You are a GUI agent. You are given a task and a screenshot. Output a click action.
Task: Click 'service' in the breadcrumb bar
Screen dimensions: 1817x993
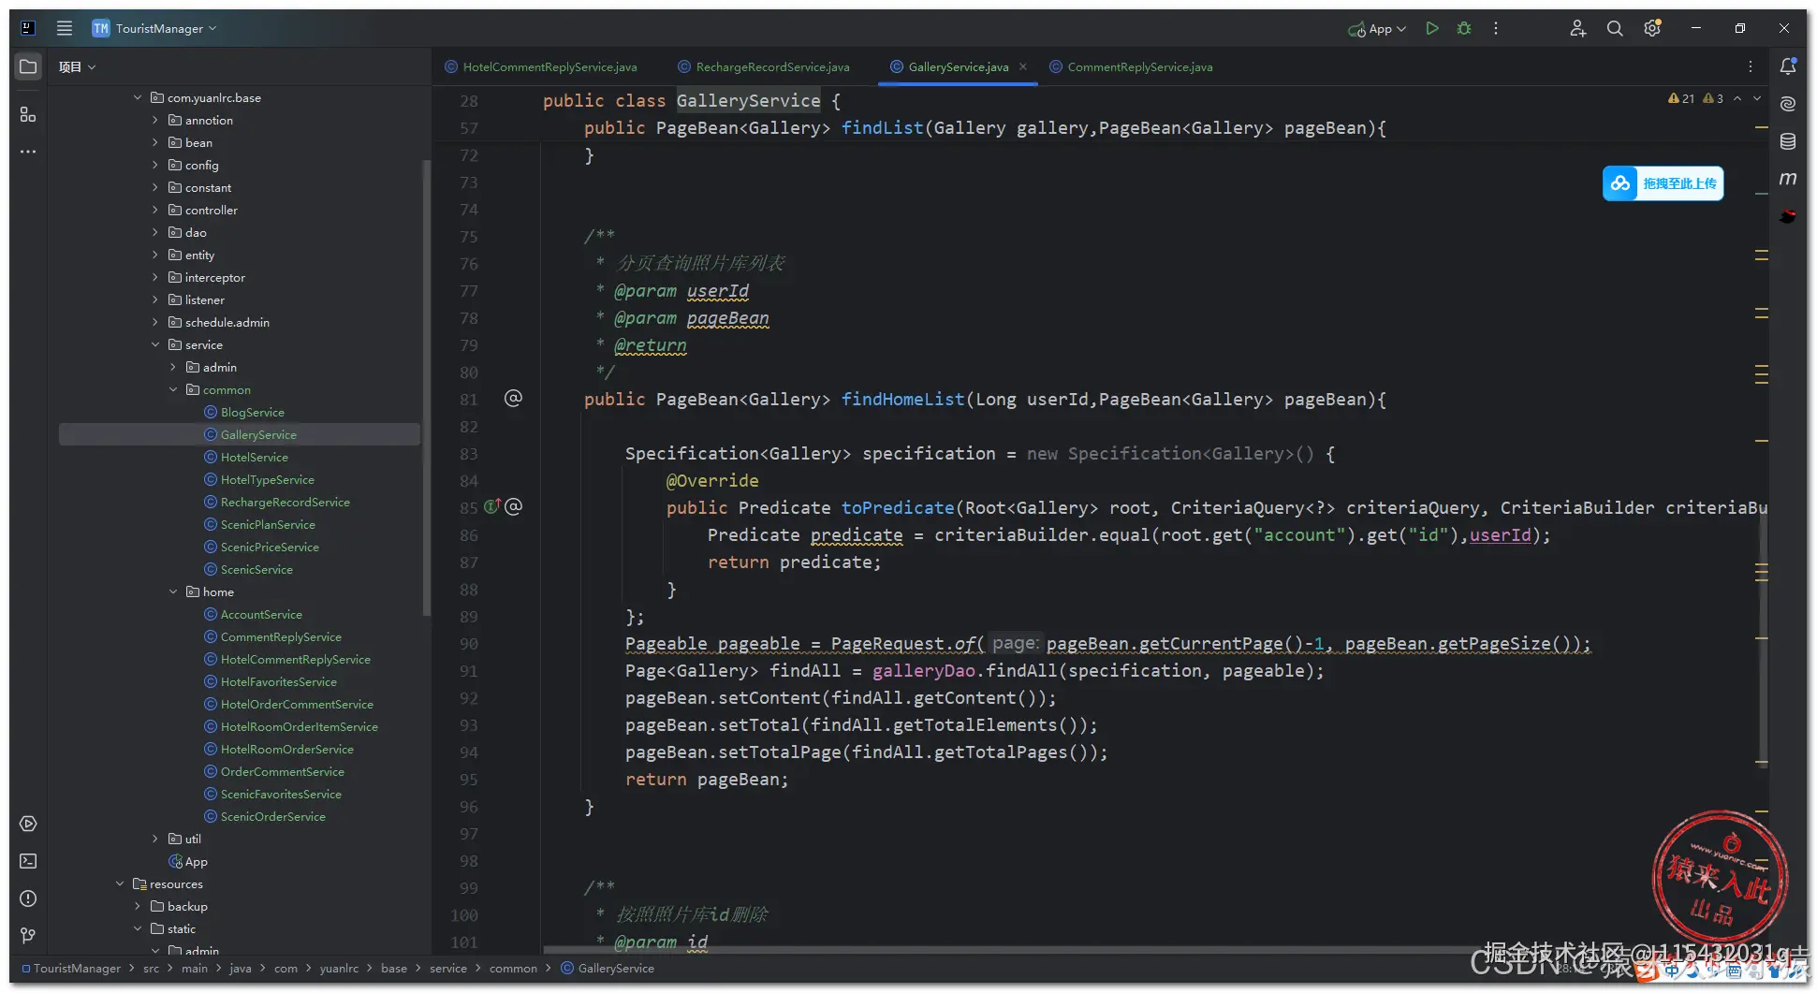coord(447,968)
